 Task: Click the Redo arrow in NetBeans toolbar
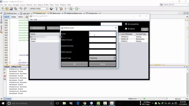point(25,9)
